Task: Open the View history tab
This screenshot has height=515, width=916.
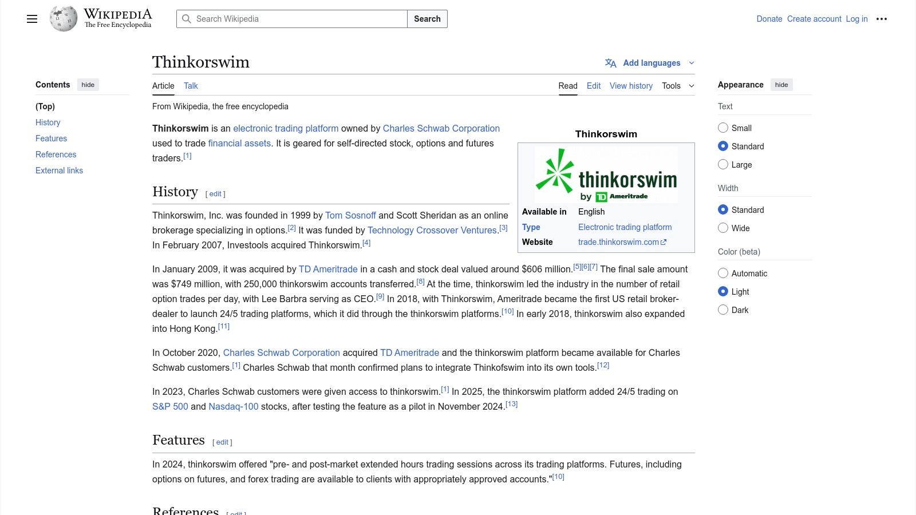Action: (x=631, y=86)
